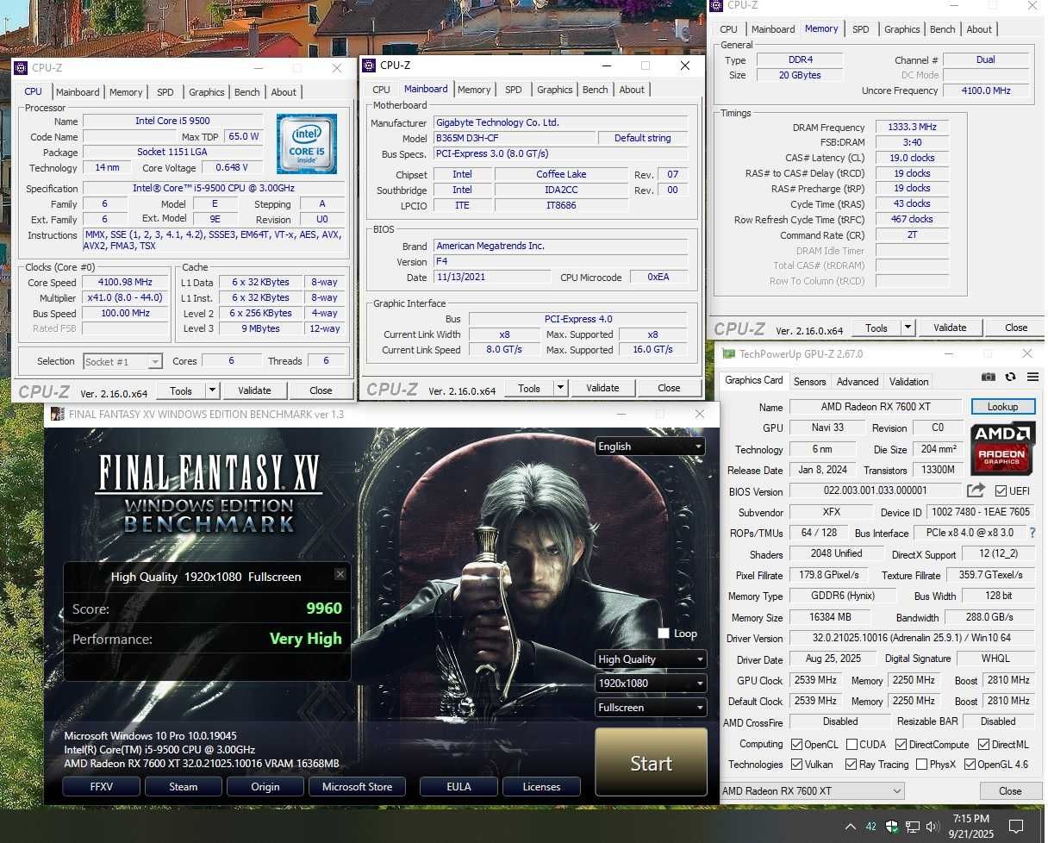The image size is (1048, 843).
Task: Open the GPU-Z hamburger menu
Action: 1032,378
